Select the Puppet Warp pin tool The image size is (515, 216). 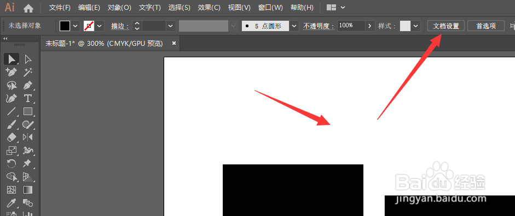click(x=28, y=163)
